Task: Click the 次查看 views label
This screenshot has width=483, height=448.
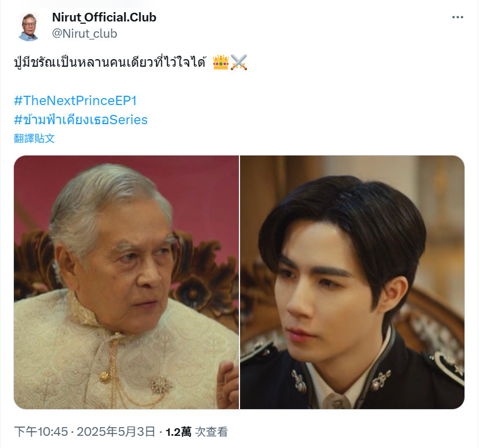Action: coord(212,432)
